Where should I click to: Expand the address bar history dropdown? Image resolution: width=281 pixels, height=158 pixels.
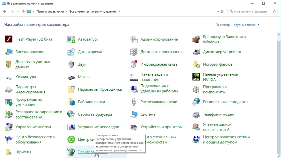click(218, 12)
